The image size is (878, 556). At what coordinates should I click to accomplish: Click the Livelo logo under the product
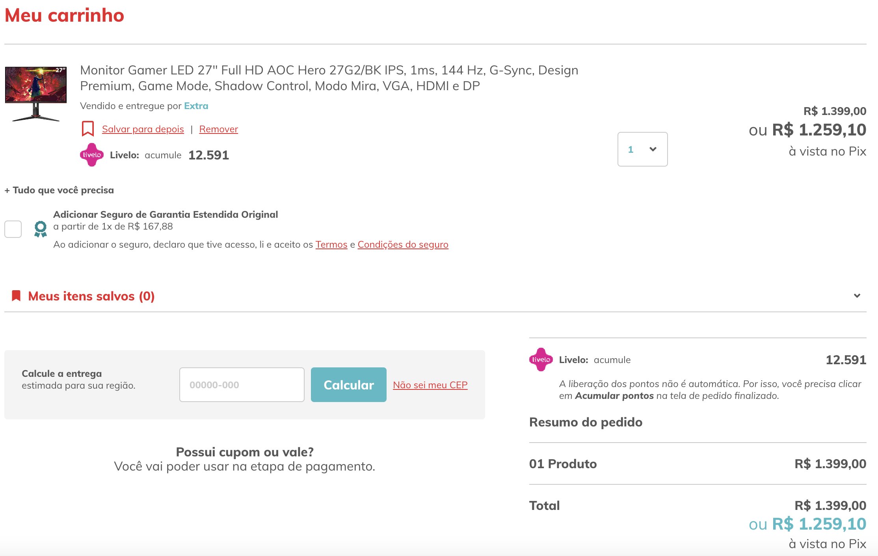(92, 155)
